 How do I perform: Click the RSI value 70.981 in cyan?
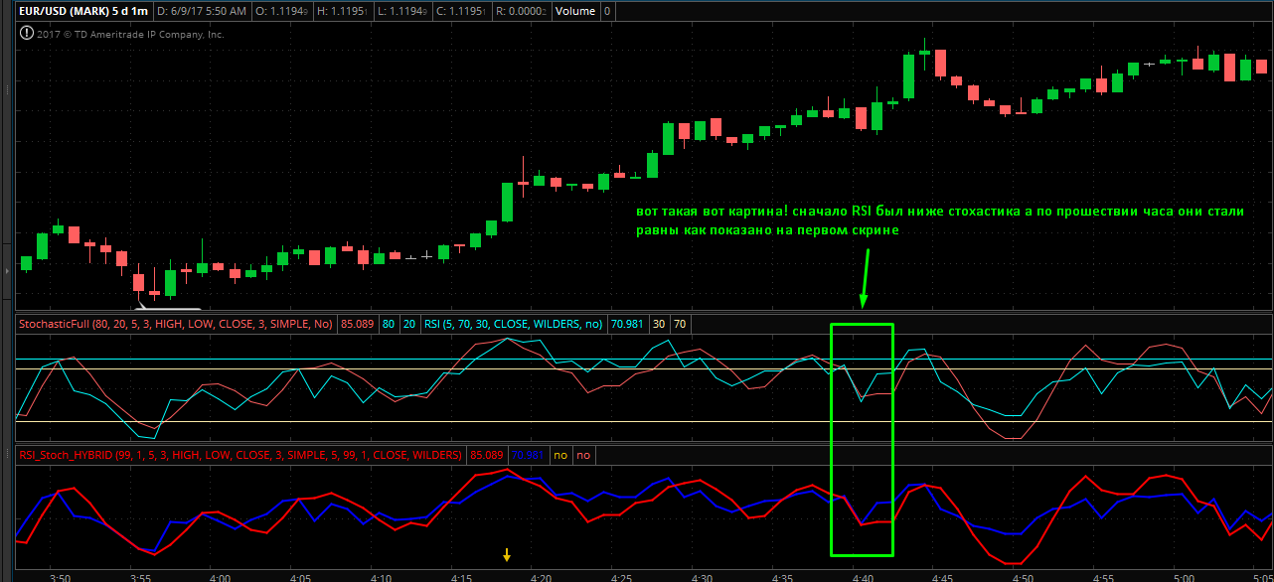point(627,324)
